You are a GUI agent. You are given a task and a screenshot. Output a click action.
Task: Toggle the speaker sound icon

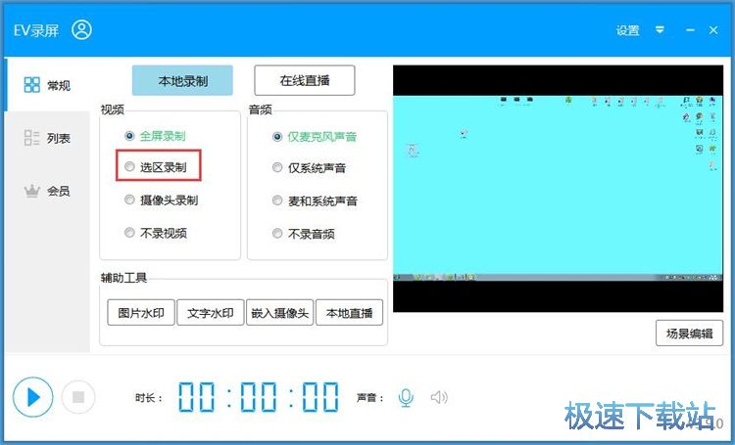(x=439, y=398)
